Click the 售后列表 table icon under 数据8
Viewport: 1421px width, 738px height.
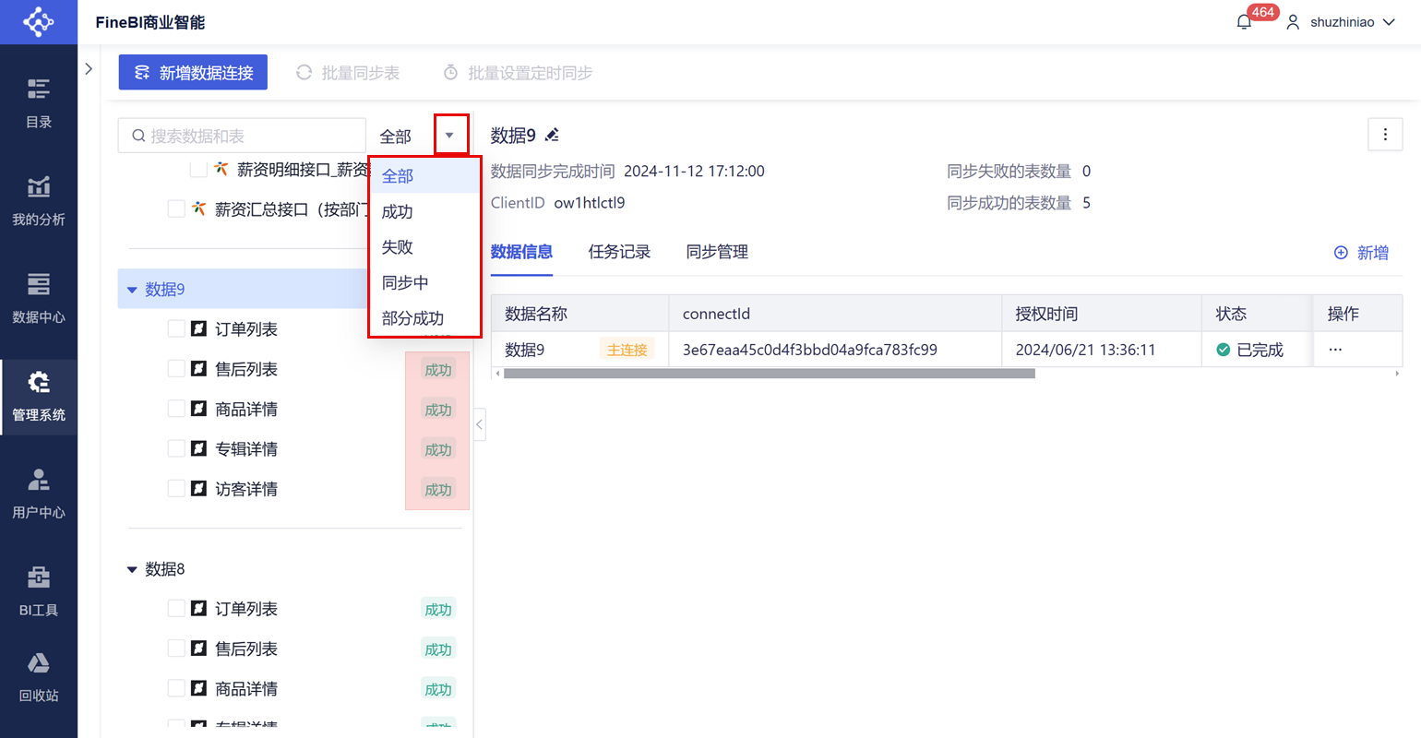coord(198,649)
